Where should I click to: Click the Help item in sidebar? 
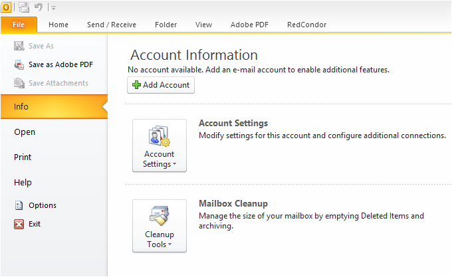click(x=23, y=183)
